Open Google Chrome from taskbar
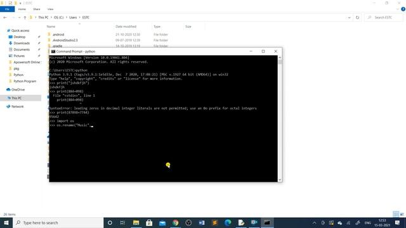The width and height of the screenshot is (406, 228). click(x=175, y=222)
